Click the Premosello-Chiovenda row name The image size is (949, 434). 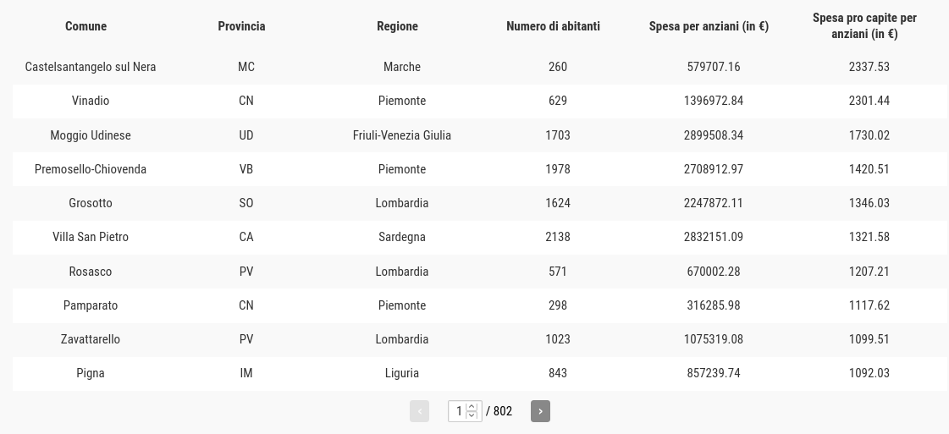click(91, 169)
